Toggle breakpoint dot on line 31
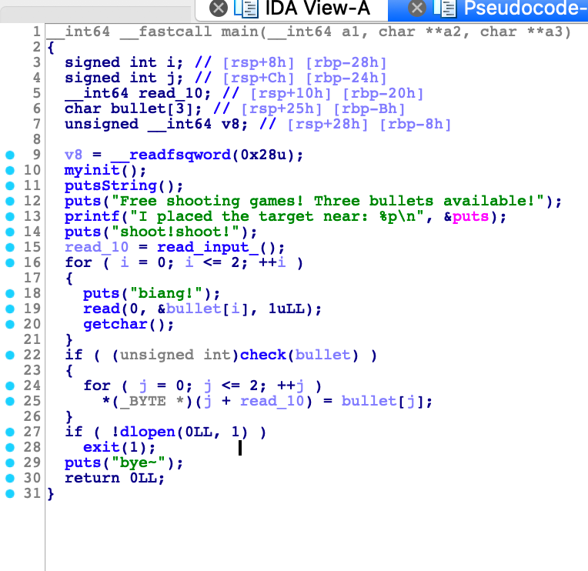The image size is (588, 571). (10, 493)
